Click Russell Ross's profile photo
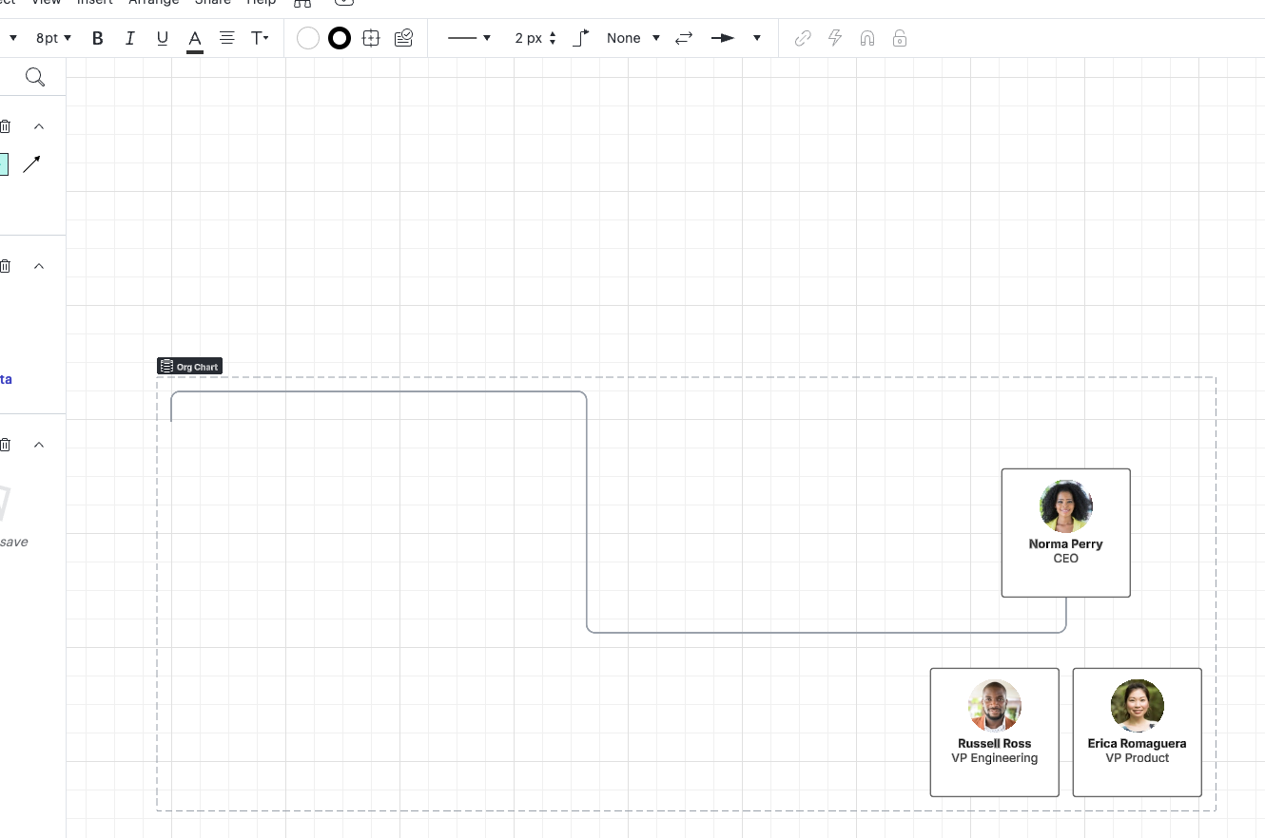Screen dimensions: 1265x838 coord(994,706)
